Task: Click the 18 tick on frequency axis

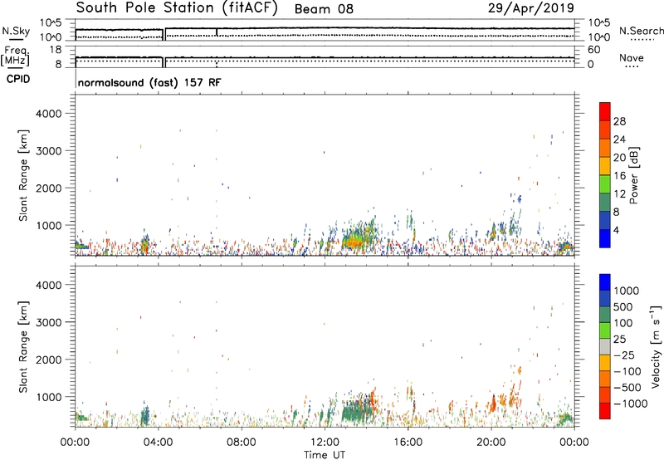Action: click(56, 50)
